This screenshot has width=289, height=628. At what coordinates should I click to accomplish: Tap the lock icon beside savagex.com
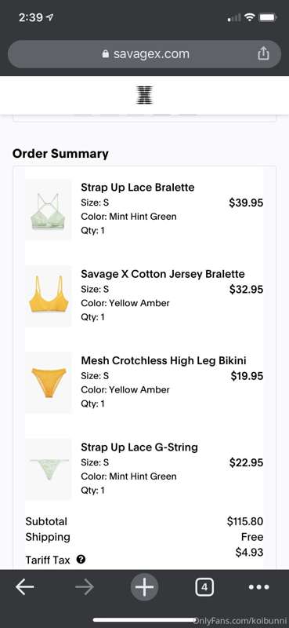[106, 53]
